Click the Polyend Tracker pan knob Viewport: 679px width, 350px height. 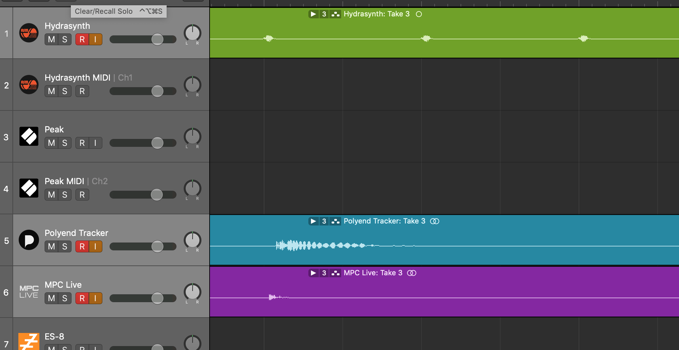193,240
